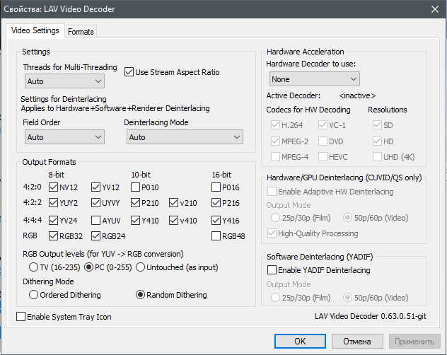Turn on Enable System Tray Icon
The height and width of the screenshot is (355, 447).
(21, 317)
